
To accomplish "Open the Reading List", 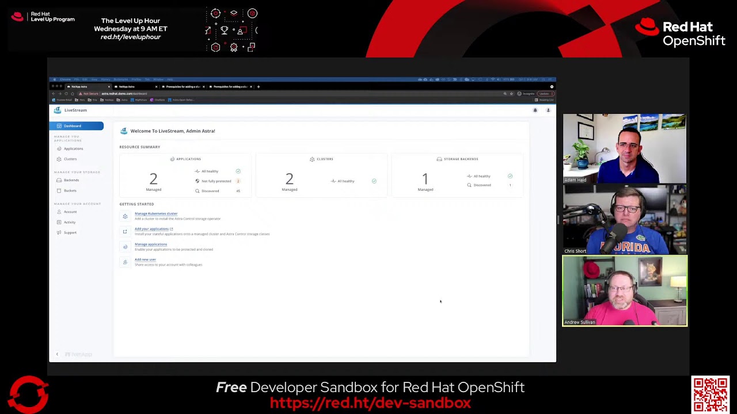I will pos(544,100).
